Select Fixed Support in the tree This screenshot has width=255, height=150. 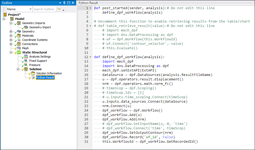click(x=38, y=61)
